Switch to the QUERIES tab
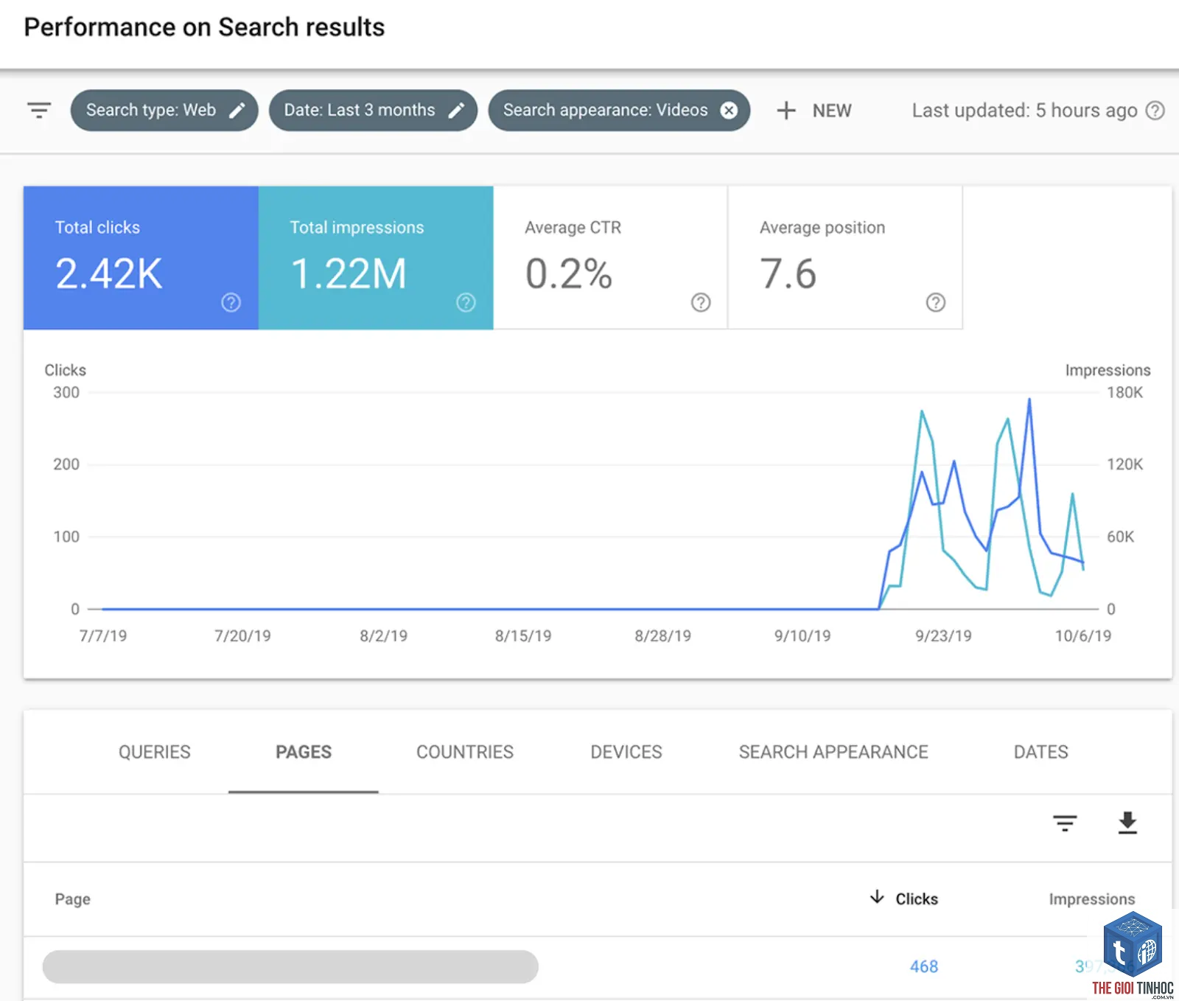Screen dimensions: 1179x1001 point(155,752)
